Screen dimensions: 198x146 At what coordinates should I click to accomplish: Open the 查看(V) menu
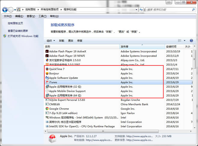pyautogui.click(x=31, y=16)
